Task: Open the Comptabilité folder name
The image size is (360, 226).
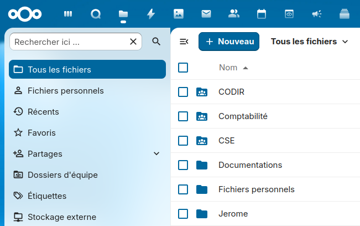Action: click(243, 116)
